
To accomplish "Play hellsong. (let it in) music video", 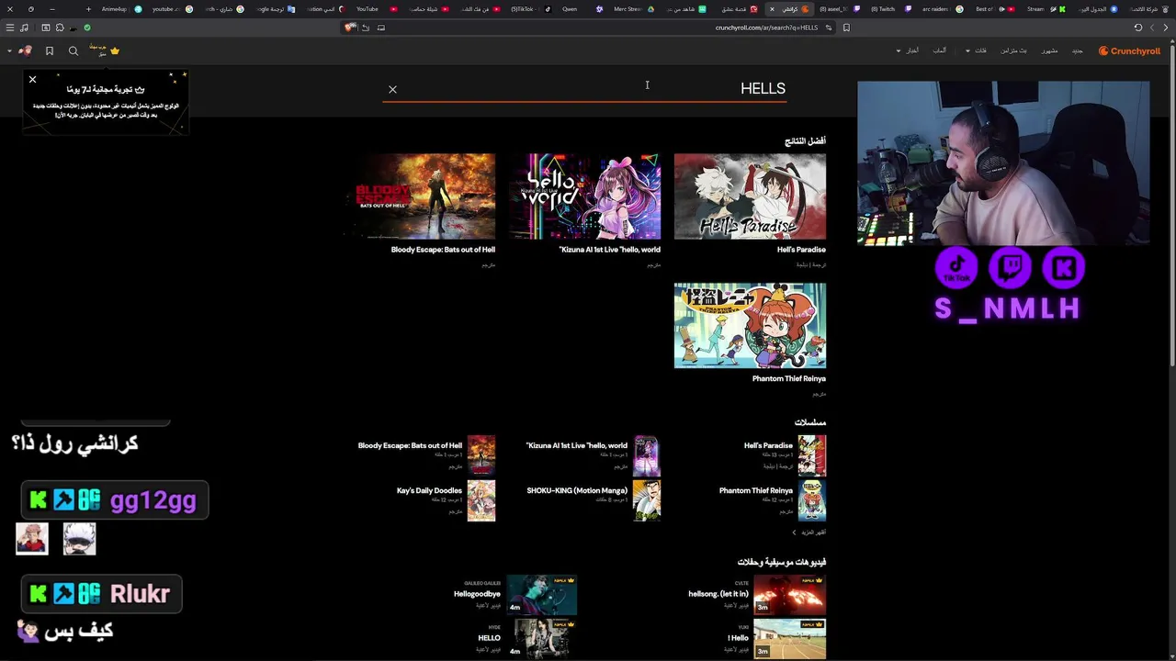I will point(789,595).
